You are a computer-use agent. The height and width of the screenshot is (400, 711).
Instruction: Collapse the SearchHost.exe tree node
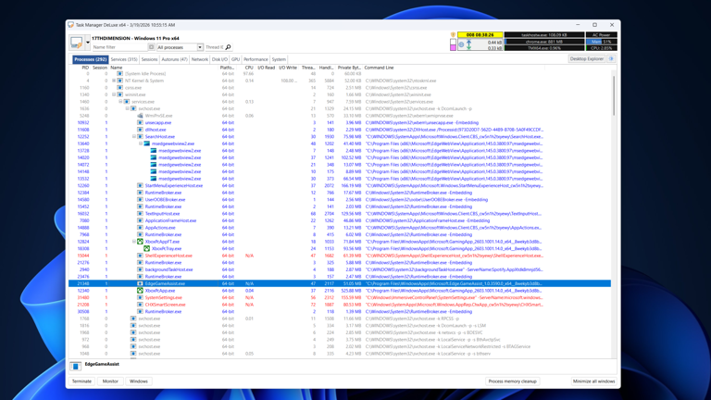pyautogui.click(x=134, y=136)
